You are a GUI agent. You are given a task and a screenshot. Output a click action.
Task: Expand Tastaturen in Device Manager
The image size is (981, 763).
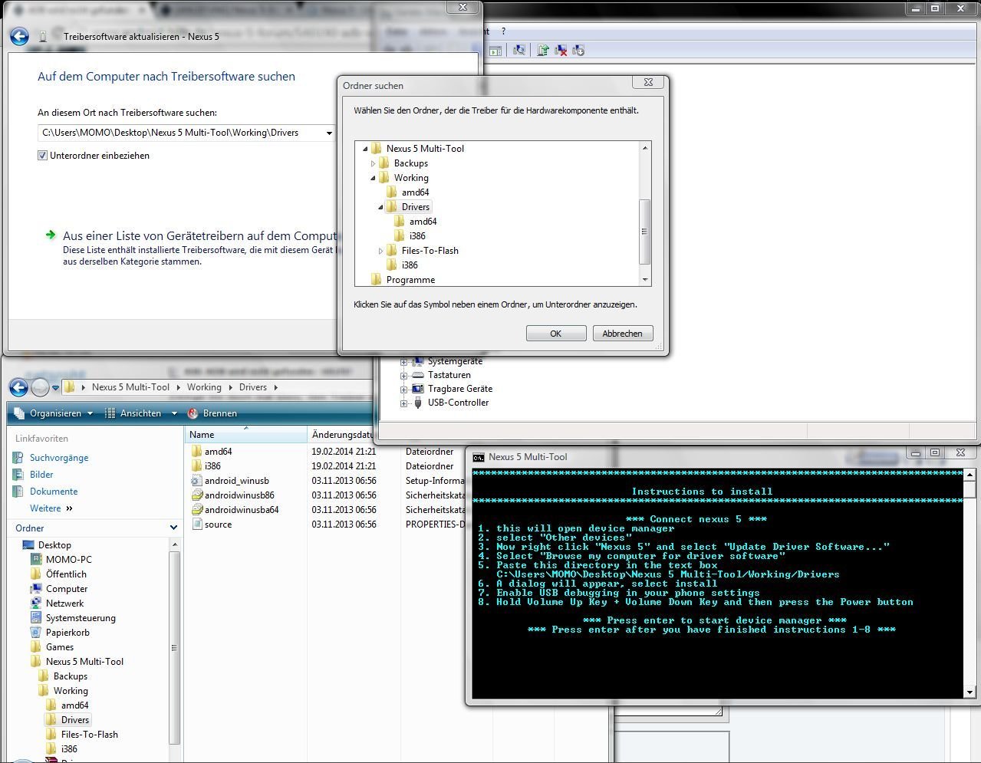pos(403,376)
